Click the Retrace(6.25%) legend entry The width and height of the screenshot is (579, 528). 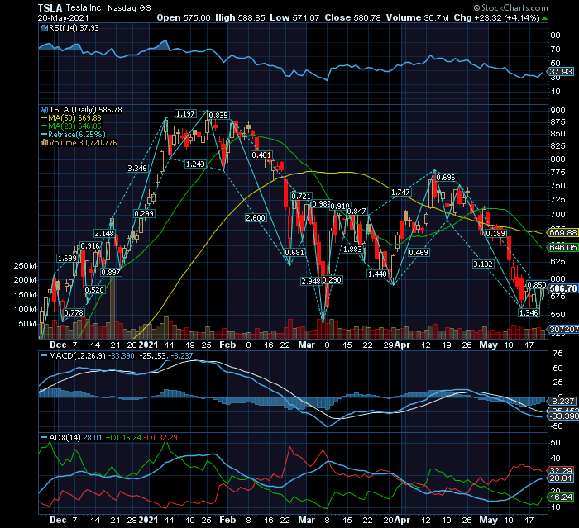(76, 135)
